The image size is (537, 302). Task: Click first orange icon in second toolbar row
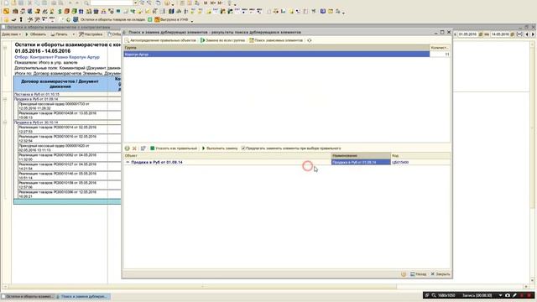coord(6,11)
